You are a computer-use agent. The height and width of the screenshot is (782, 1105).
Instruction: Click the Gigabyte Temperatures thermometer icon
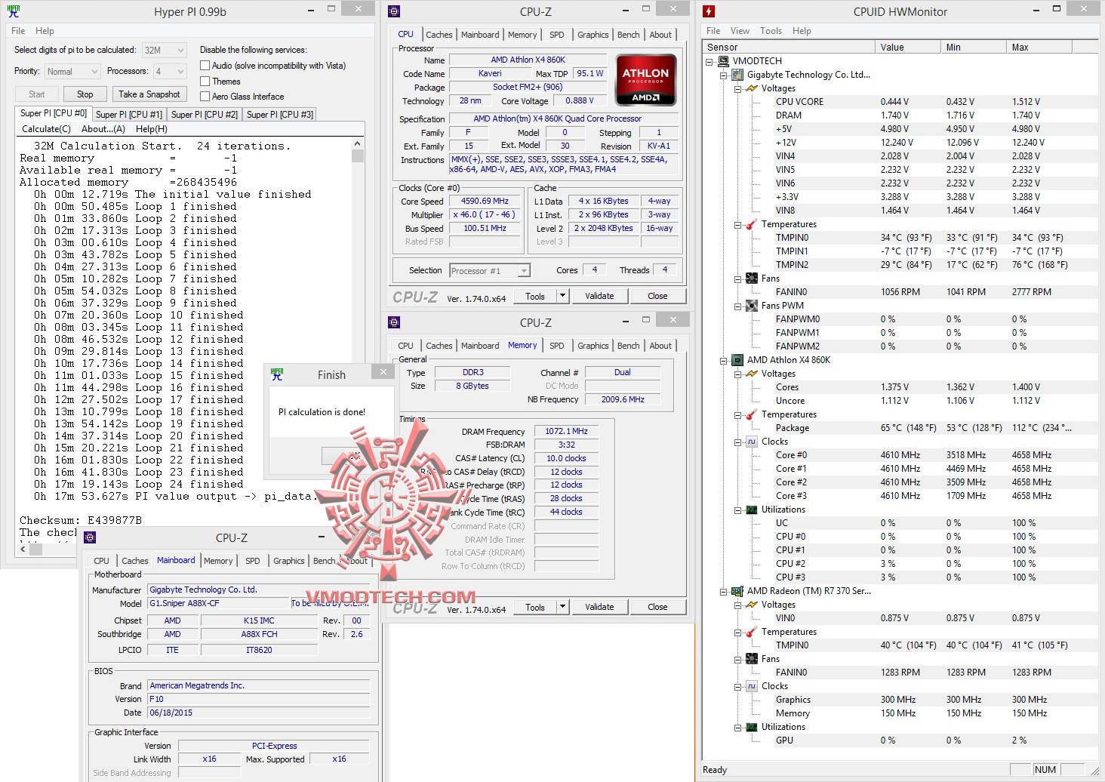[751, 224]
